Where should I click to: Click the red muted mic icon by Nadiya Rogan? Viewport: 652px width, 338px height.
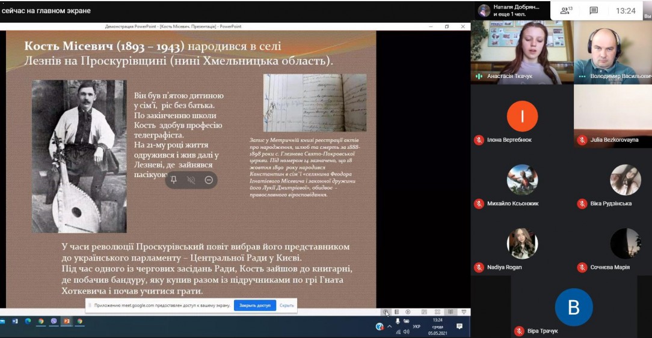479,267
